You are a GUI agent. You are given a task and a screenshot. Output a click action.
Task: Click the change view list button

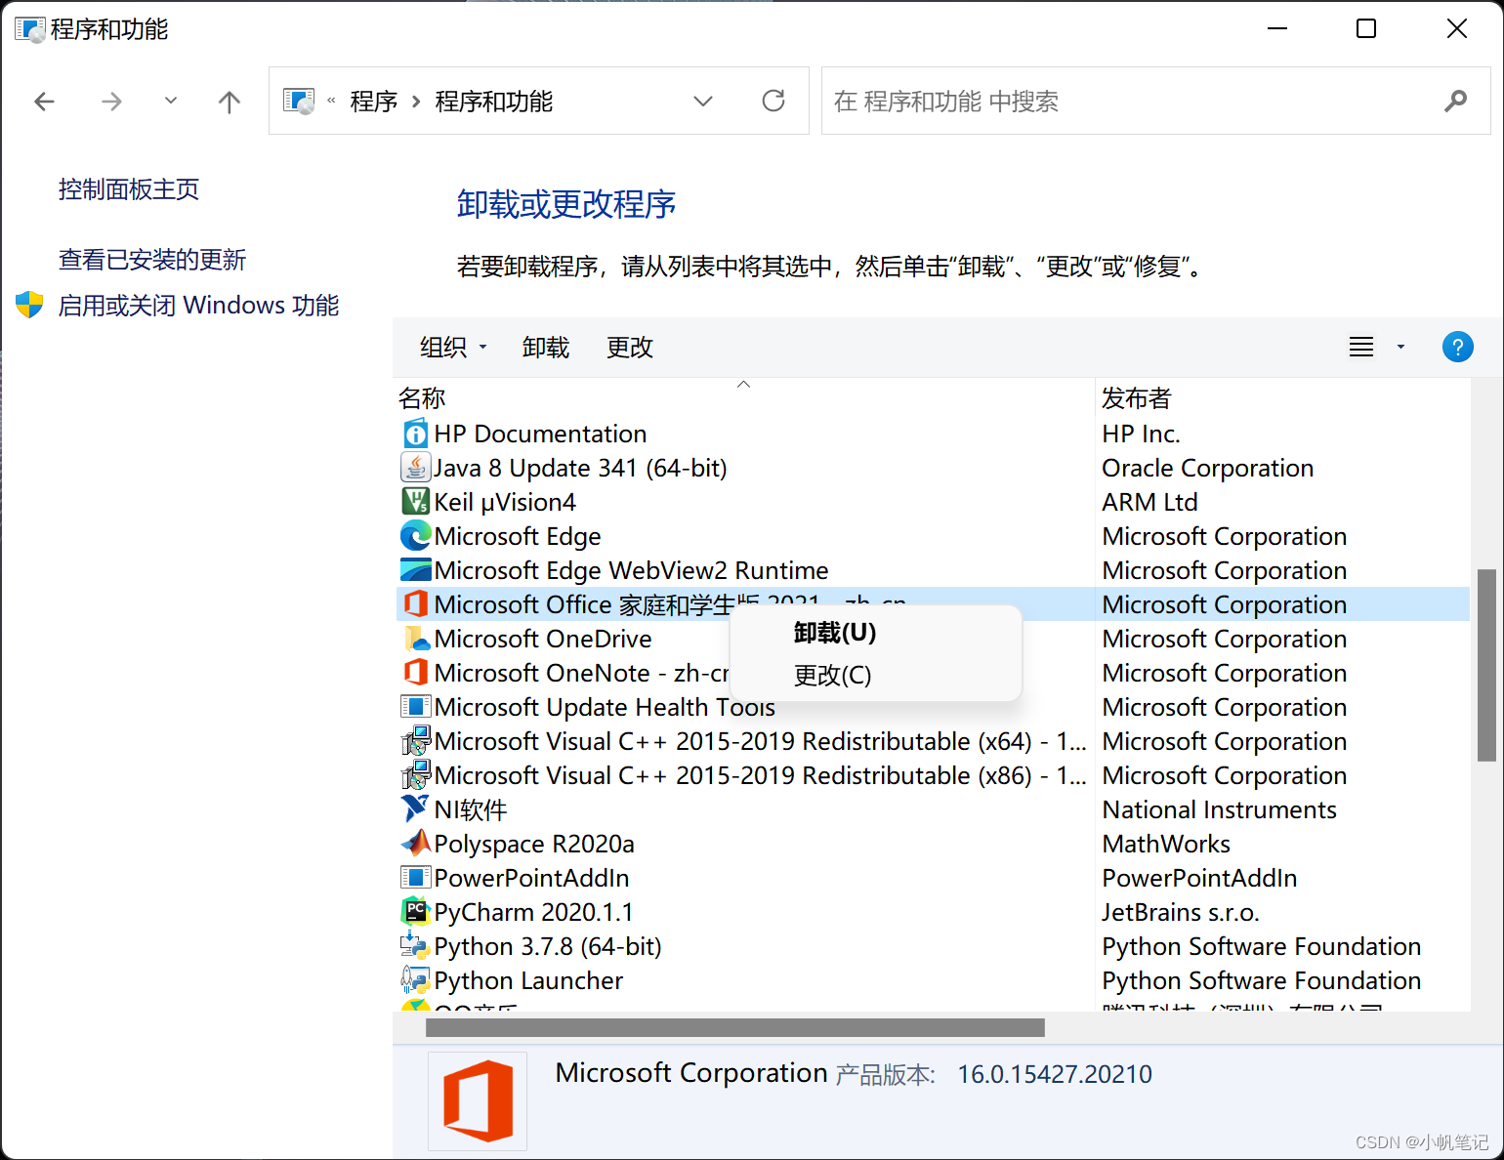tap(1361, 347)
